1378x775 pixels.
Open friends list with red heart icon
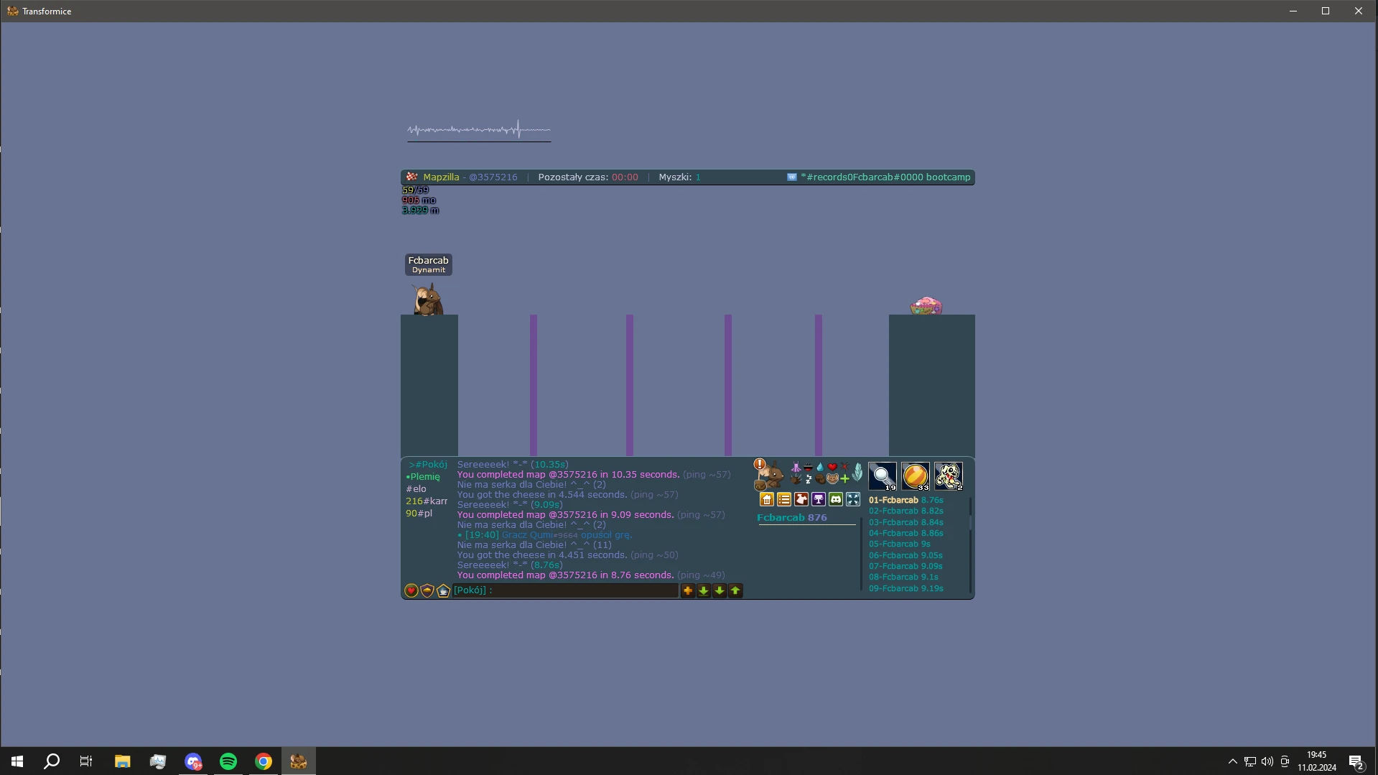point(411,590)
